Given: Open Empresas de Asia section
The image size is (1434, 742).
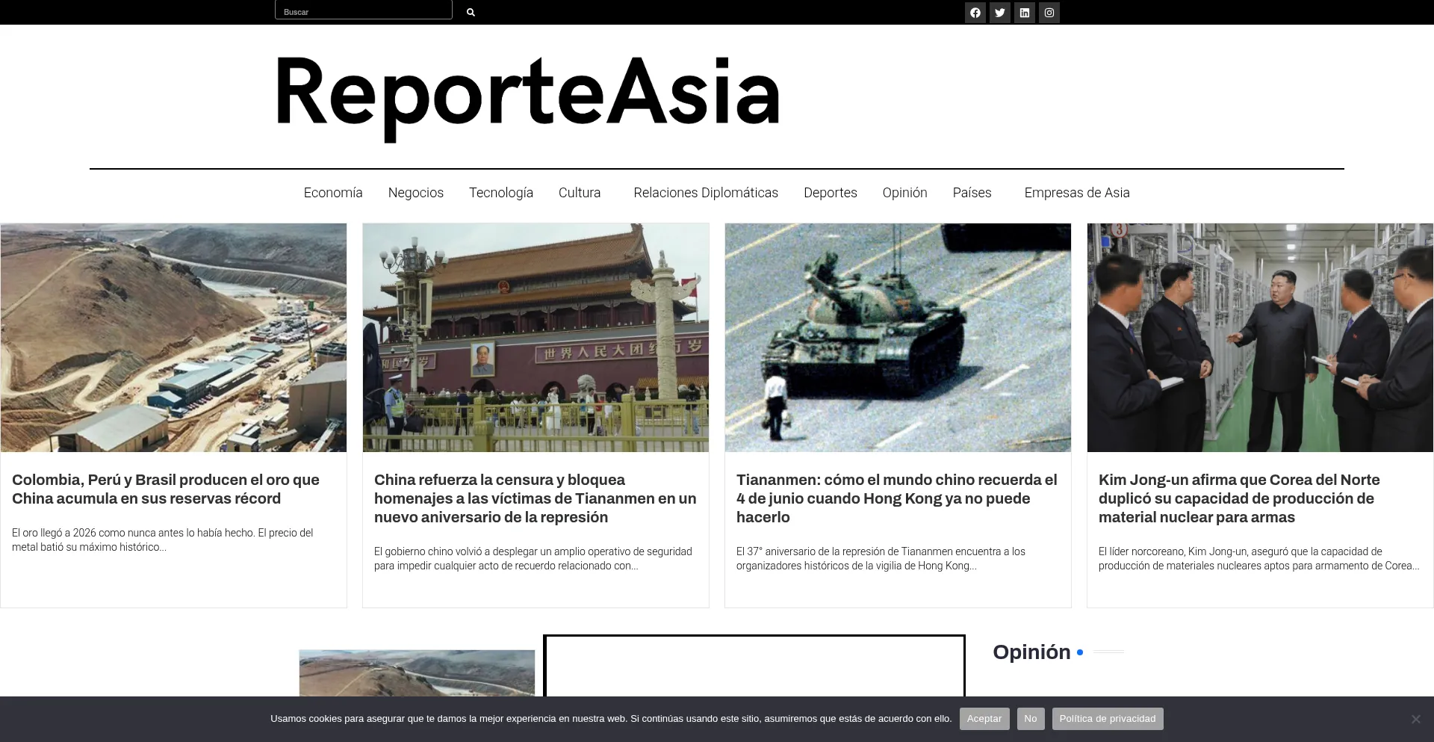Looking at the screenshot, I should 1077,193.
